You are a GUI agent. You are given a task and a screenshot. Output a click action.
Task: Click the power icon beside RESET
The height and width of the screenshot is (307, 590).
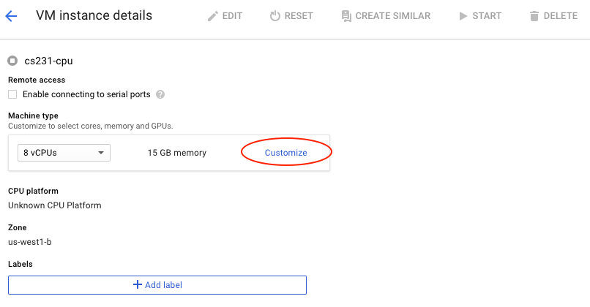275,16
